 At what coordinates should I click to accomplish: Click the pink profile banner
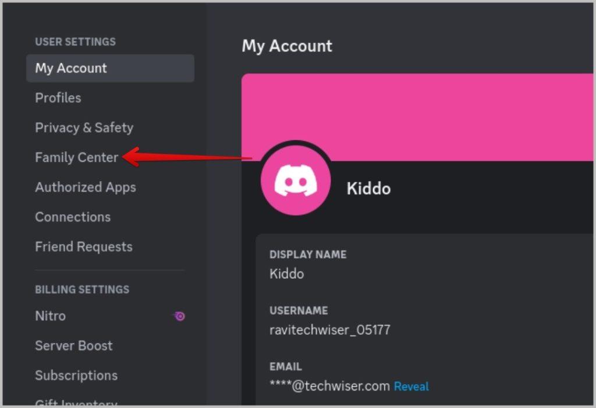[x=417, y=117]
